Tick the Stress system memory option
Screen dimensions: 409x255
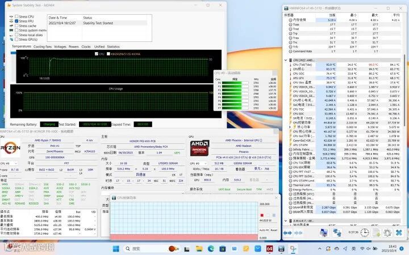coord(16,30)
